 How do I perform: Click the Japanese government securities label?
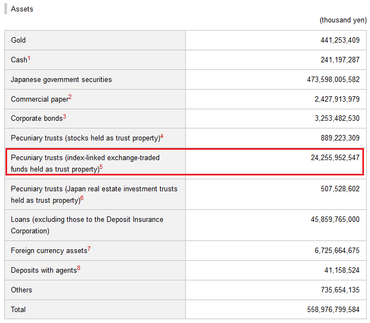(61, 80)
